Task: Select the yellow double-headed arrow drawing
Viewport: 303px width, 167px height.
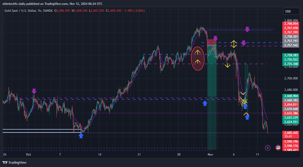Action: [x=234, y=44]
